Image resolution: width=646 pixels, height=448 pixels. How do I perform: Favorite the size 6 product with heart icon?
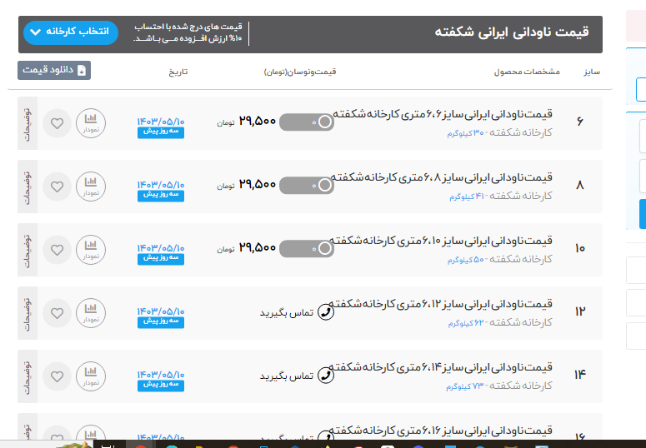tap(57, 123)
